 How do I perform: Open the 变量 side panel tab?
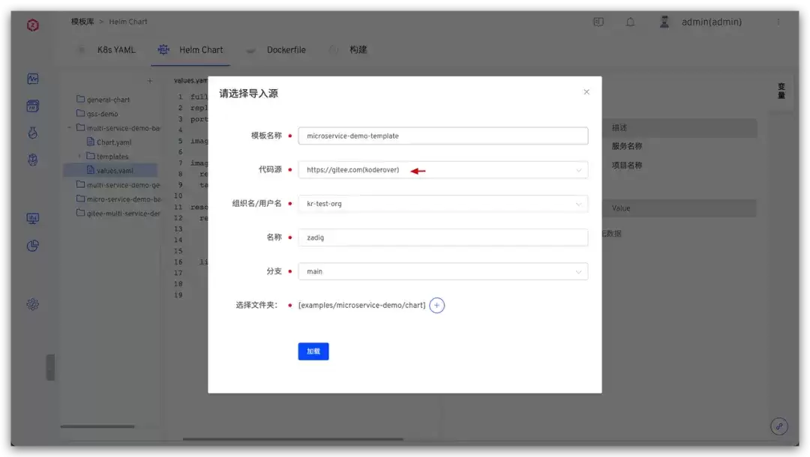click(x=781, y=91)
